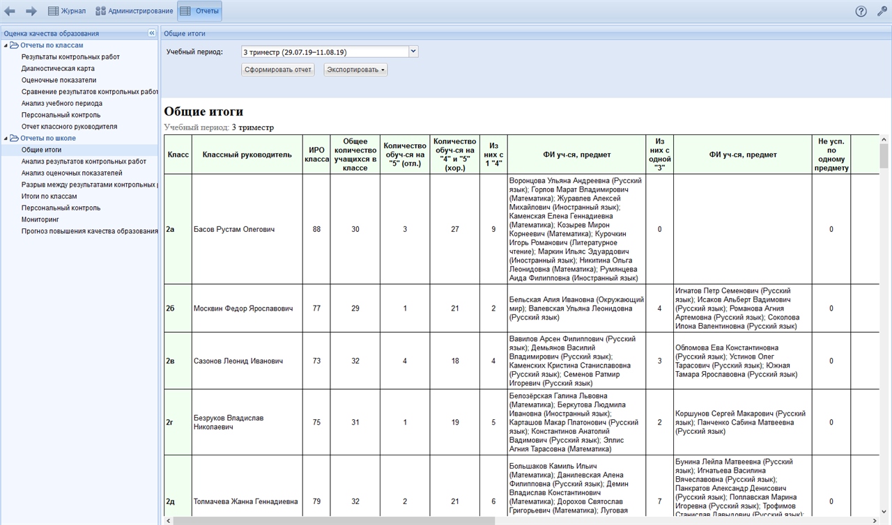Click the Отчеты по классам folder icon
892x525 pixels.
pyautogui.click(x=14, y=45)
